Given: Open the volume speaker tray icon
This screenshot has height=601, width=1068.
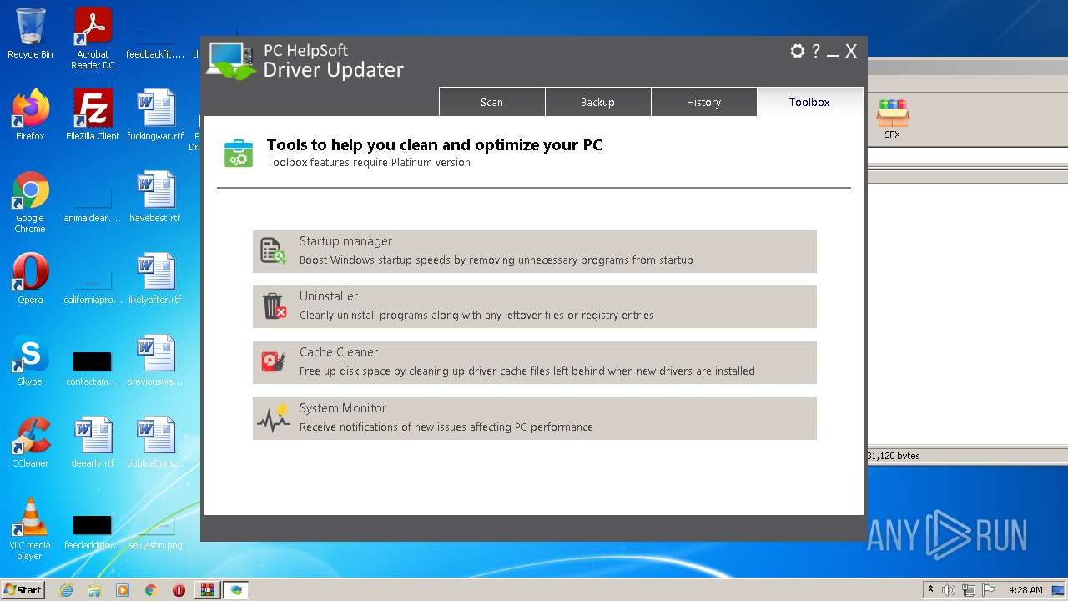Looking at the screenshot, I should (949, 590).
